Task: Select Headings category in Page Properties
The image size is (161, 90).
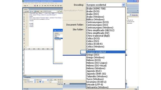Action: [57, 37]
